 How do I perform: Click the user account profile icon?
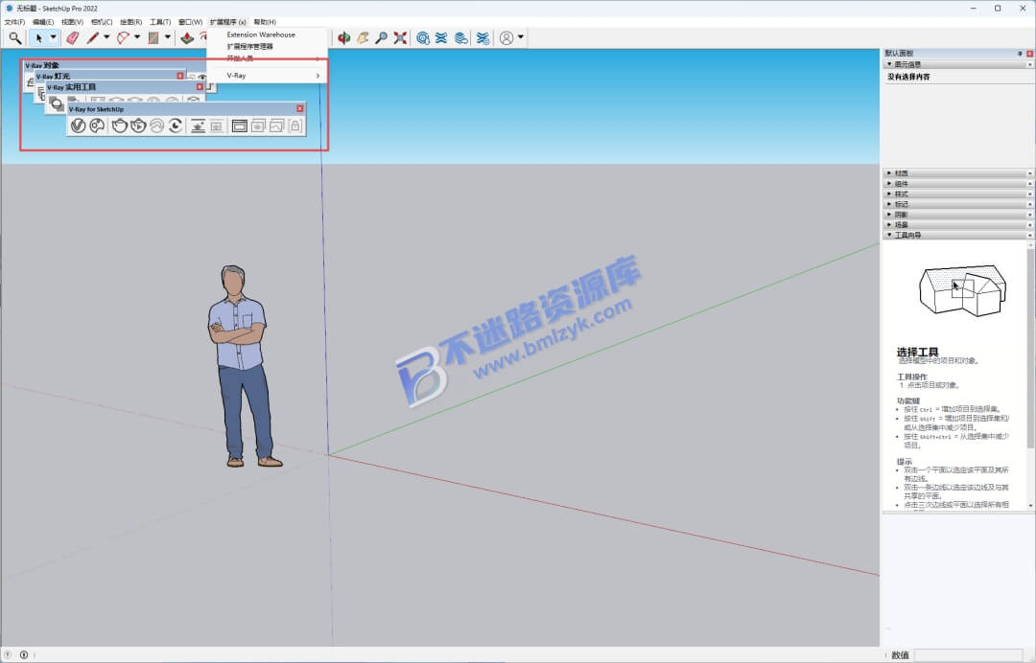(x=506, y=38)
